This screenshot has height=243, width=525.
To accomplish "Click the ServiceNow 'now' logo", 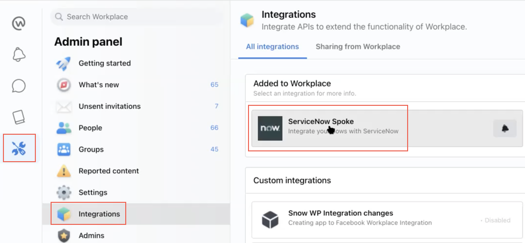I will 270,128.
